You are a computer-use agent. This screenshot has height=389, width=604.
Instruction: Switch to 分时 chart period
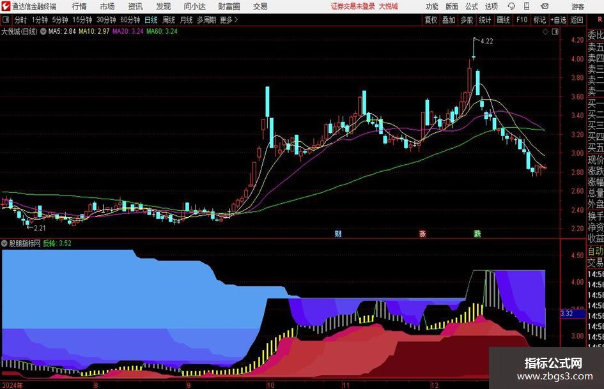pos(21,20)
